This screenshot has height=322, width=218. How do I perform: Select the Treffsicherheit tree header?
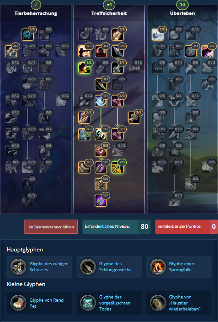(109, 13)
